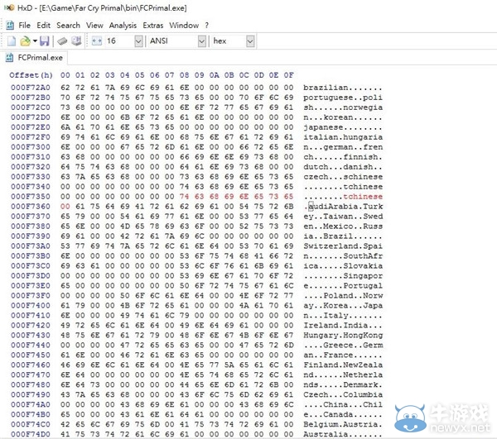Save the file with the floppy disk icon
The height and width of the screenshot is (439, 497).
[x=45, y=41]
